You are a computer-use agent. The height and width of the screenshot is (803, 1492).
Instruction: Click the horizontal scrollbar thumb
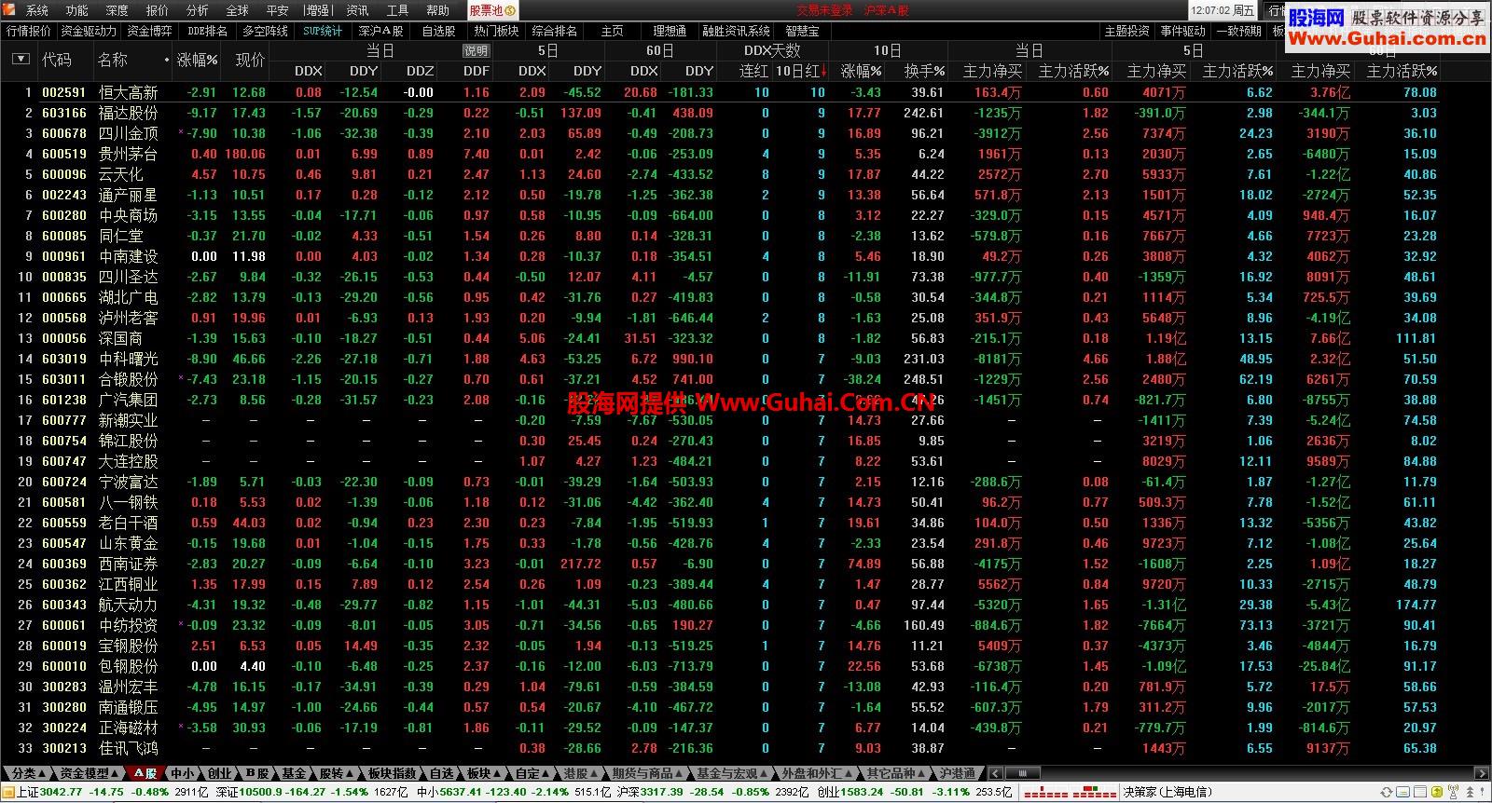pyautogui.click(x=1023, y=773)
